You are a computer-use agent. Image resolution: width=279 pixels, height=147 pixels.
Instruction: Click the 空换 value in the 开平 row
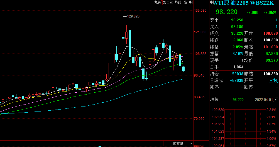273,80
